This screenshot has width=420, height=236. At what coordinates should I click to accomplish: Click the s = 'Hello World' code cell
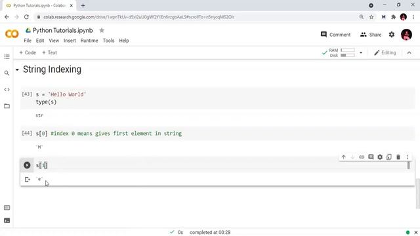click(x=217, y=98)
